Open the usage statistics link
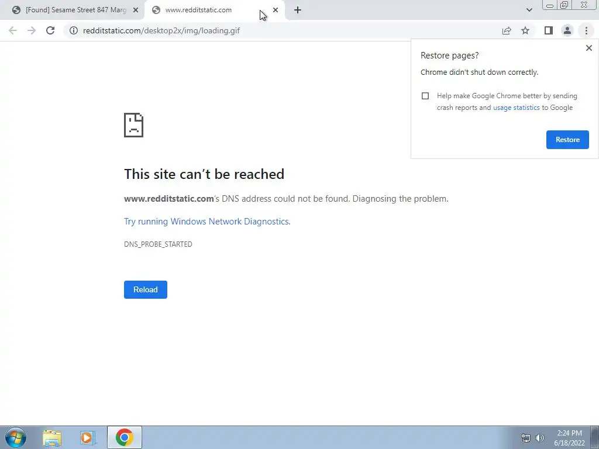The height and width of the screenshot is (449, 599). [x=516, y=108]
